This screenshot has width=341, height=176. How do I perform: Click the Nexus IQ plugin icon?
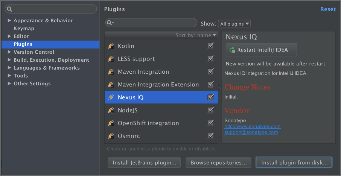coord(111,97)
